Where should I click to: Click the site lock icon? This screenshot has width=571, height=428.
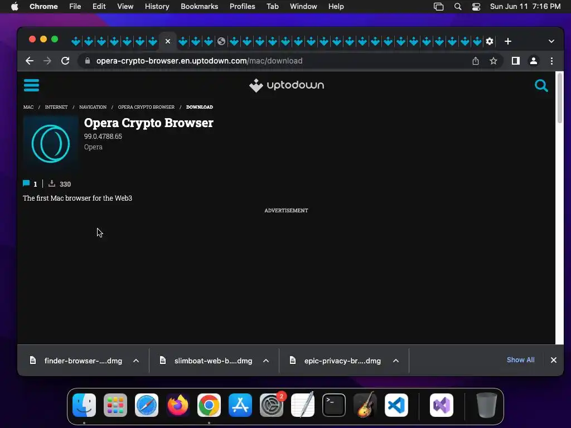coord(88,61)
